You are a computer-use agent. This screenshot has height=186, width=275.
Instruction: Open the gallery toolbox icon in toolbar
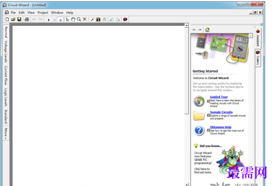pyautogui.click(x=125, y=19)
